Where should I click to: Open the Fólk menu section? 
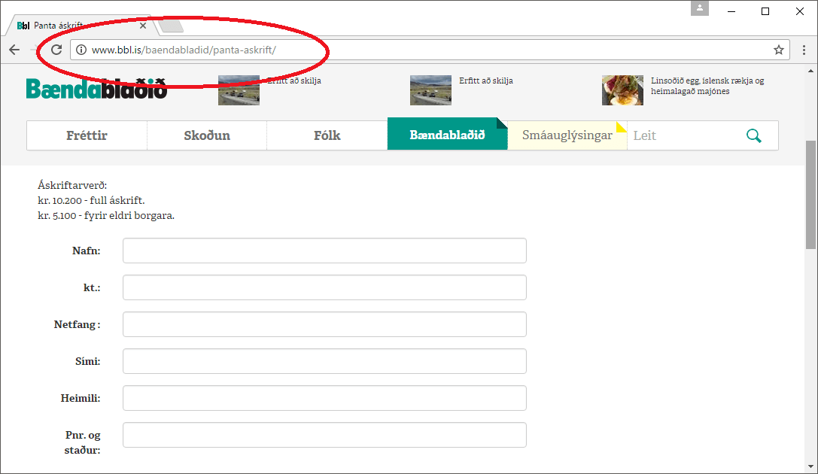pyautogui.click(x=327, y=135)
